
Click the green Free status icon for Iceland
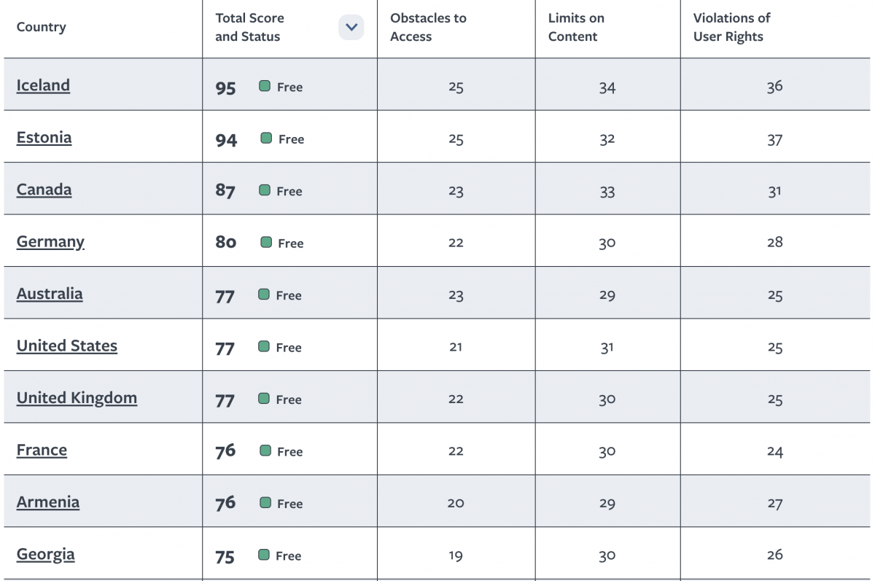[265, 86]
